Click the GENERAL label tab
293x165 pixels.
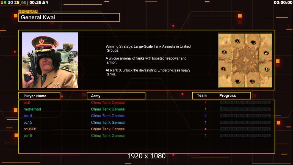[28, 11]
